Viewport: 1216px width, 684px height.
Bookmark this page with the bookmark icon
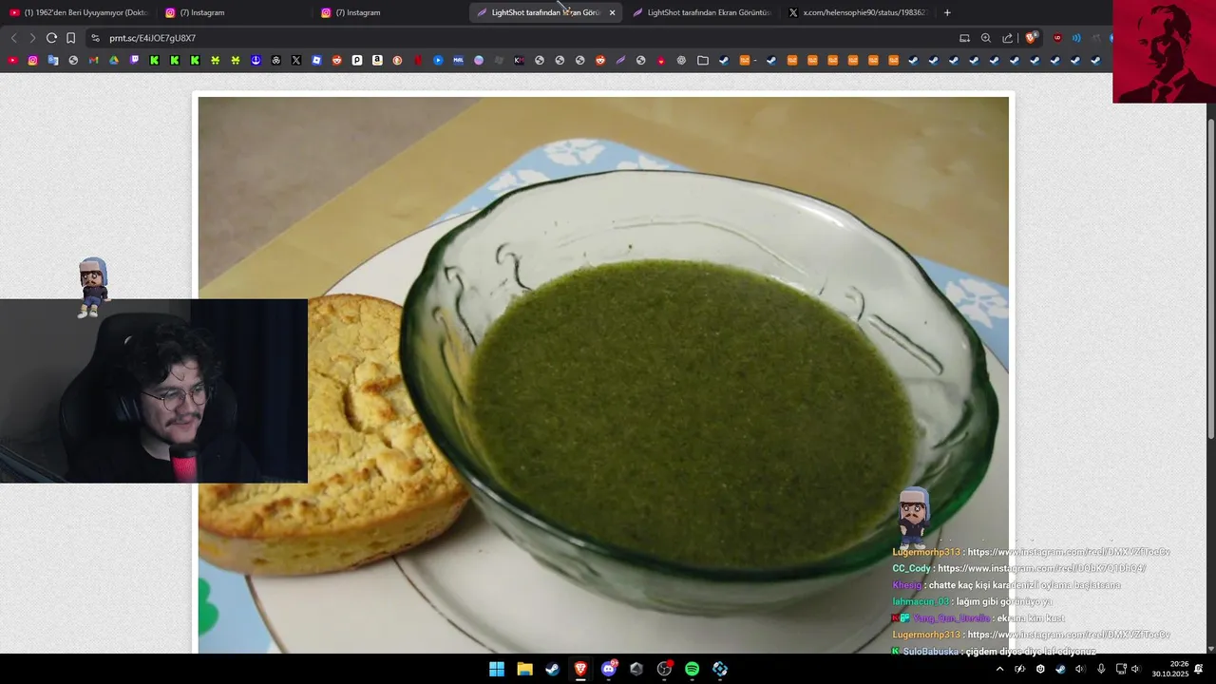(70, 38)
